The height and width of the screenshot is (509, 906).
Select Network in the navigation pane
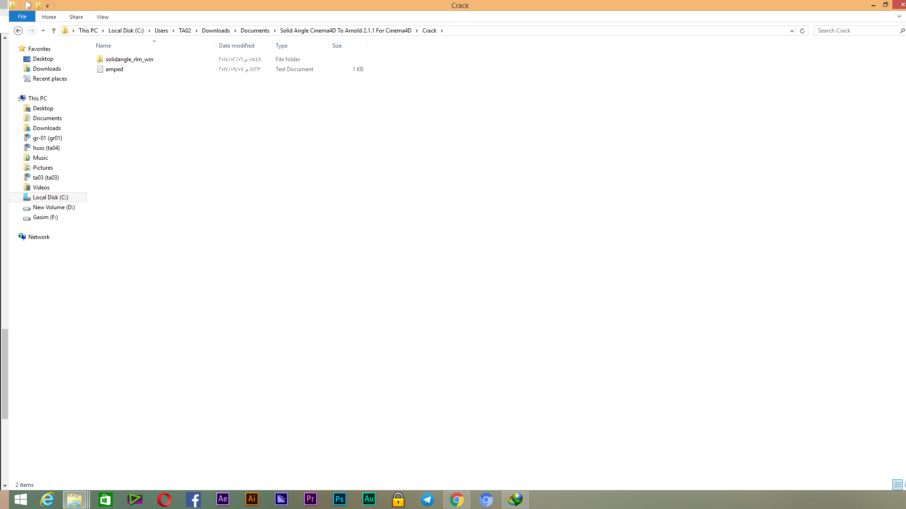point(39,237)
